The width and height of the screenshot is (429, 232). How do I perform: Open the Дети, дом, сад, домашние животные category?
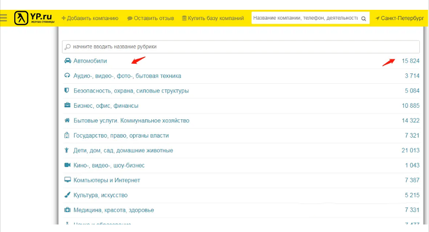point(123,151)
